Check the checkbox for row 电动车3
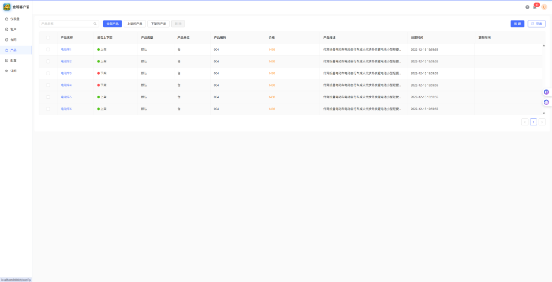The width and height of the screenshot is (552, 282). 48,73
